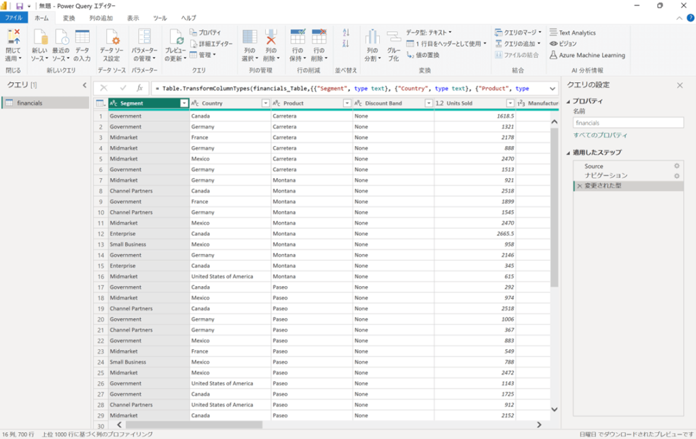Switch to the 変換 (Transform) ribbon tab
The height and width of the screenshot is (439, 696).
69,18
